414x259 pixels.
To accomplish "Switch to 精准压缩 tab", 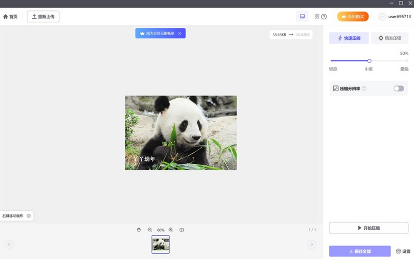I will 390,38.
